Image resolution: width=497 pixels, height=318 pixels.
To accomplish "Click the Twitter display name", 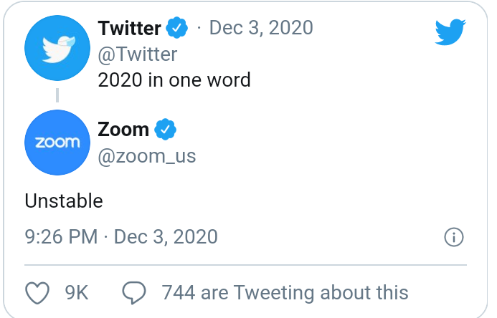I will tap(129, 29).
